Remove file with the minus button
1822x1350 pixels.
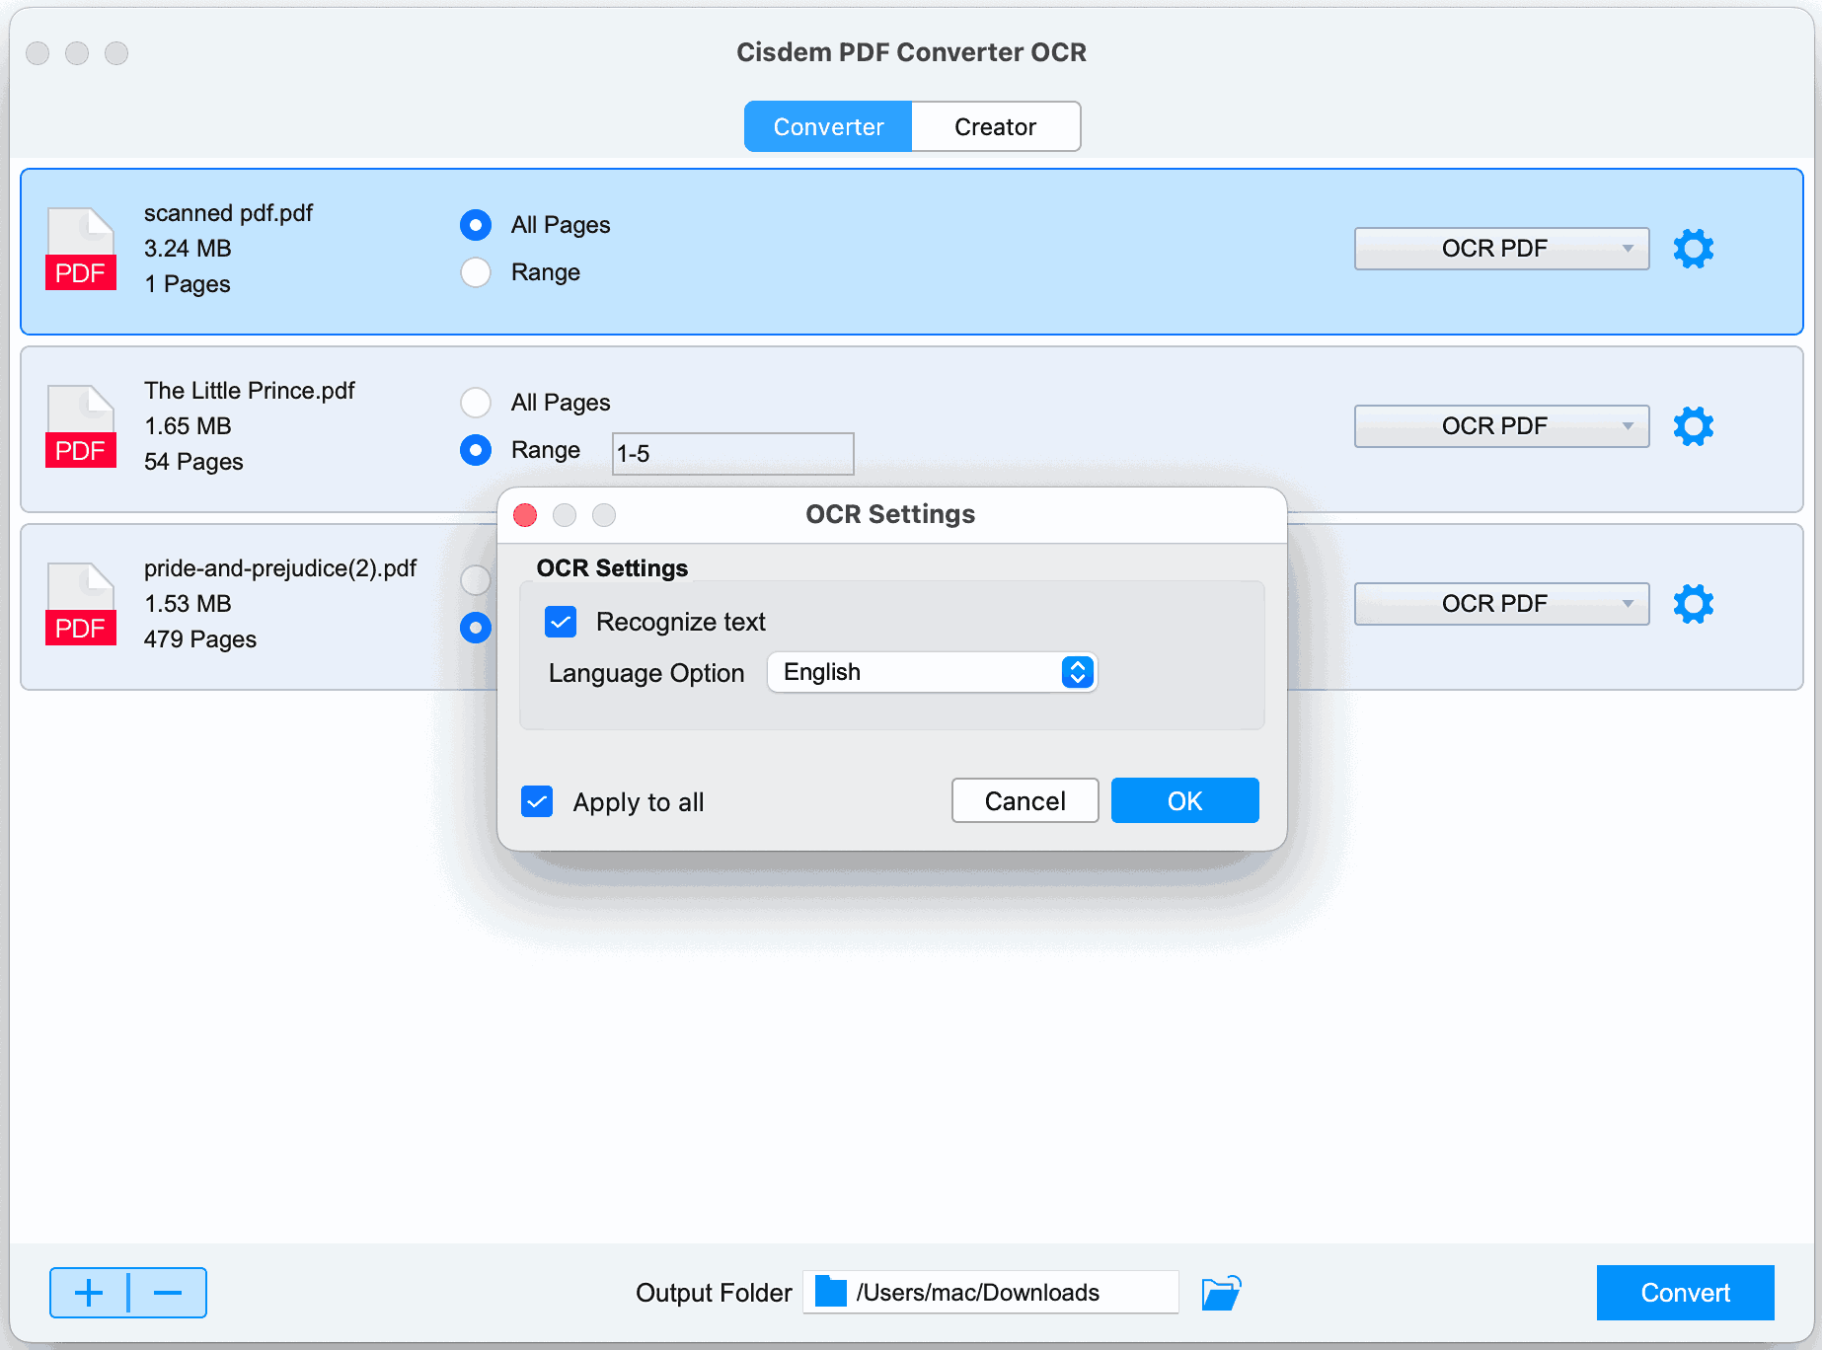pyautogui.click(x=168, y=1293)
